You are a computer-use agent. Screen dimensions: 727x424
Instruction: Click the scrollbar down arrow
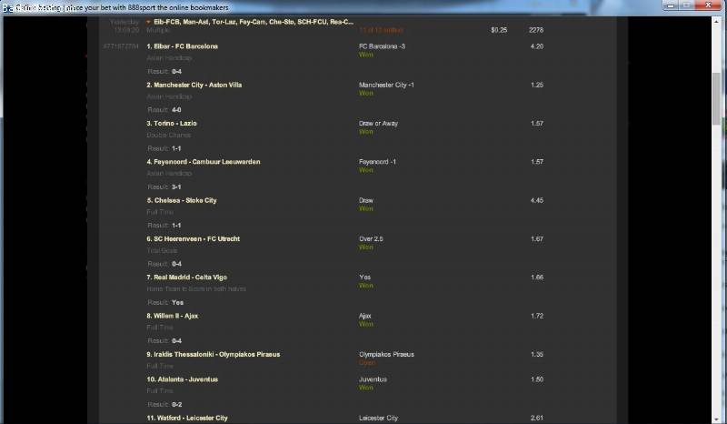pyautogui.click(x=717, y=419)
